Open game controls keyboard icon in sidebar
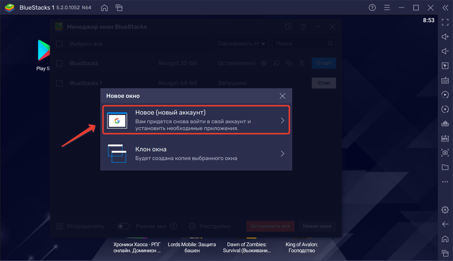The image size is (453, 261). pyautogui.click(x=445, y=80)
